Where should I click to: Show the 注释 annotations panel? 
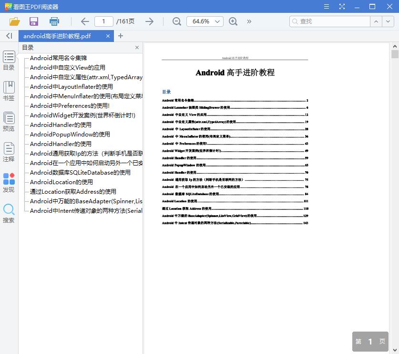9,152
